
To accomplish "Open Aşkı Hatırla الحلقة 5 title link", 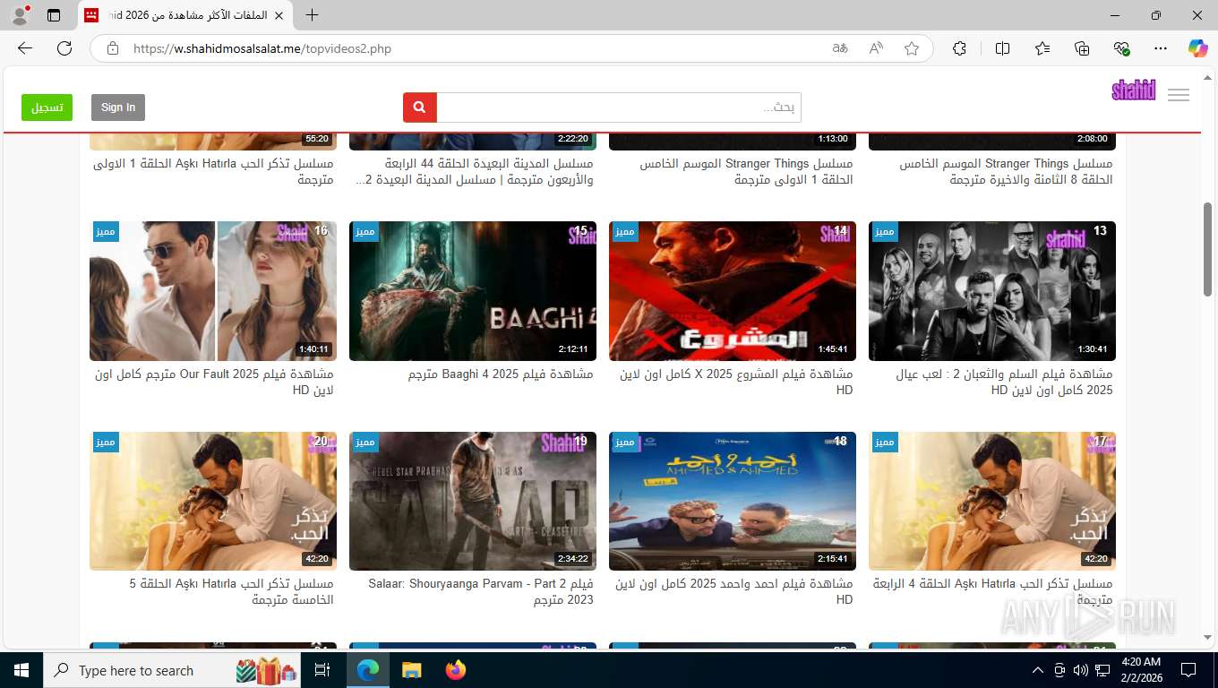I will click(x=231, y=591).
